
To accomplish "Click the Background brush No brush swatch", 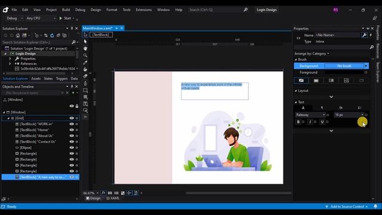I will pyautogui.click(x=344, y=66).
